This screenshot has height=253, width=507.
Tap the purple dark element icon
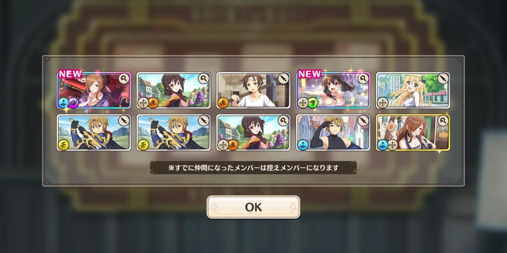[x=74, y=103]
